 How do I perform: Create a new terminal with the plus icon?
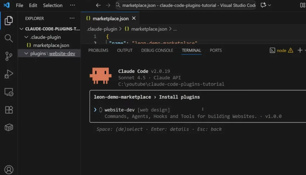[300, 50]
